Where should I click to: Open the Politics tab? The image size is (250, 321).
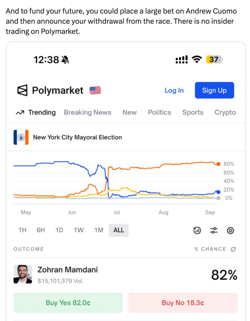[x=159, y=113]
